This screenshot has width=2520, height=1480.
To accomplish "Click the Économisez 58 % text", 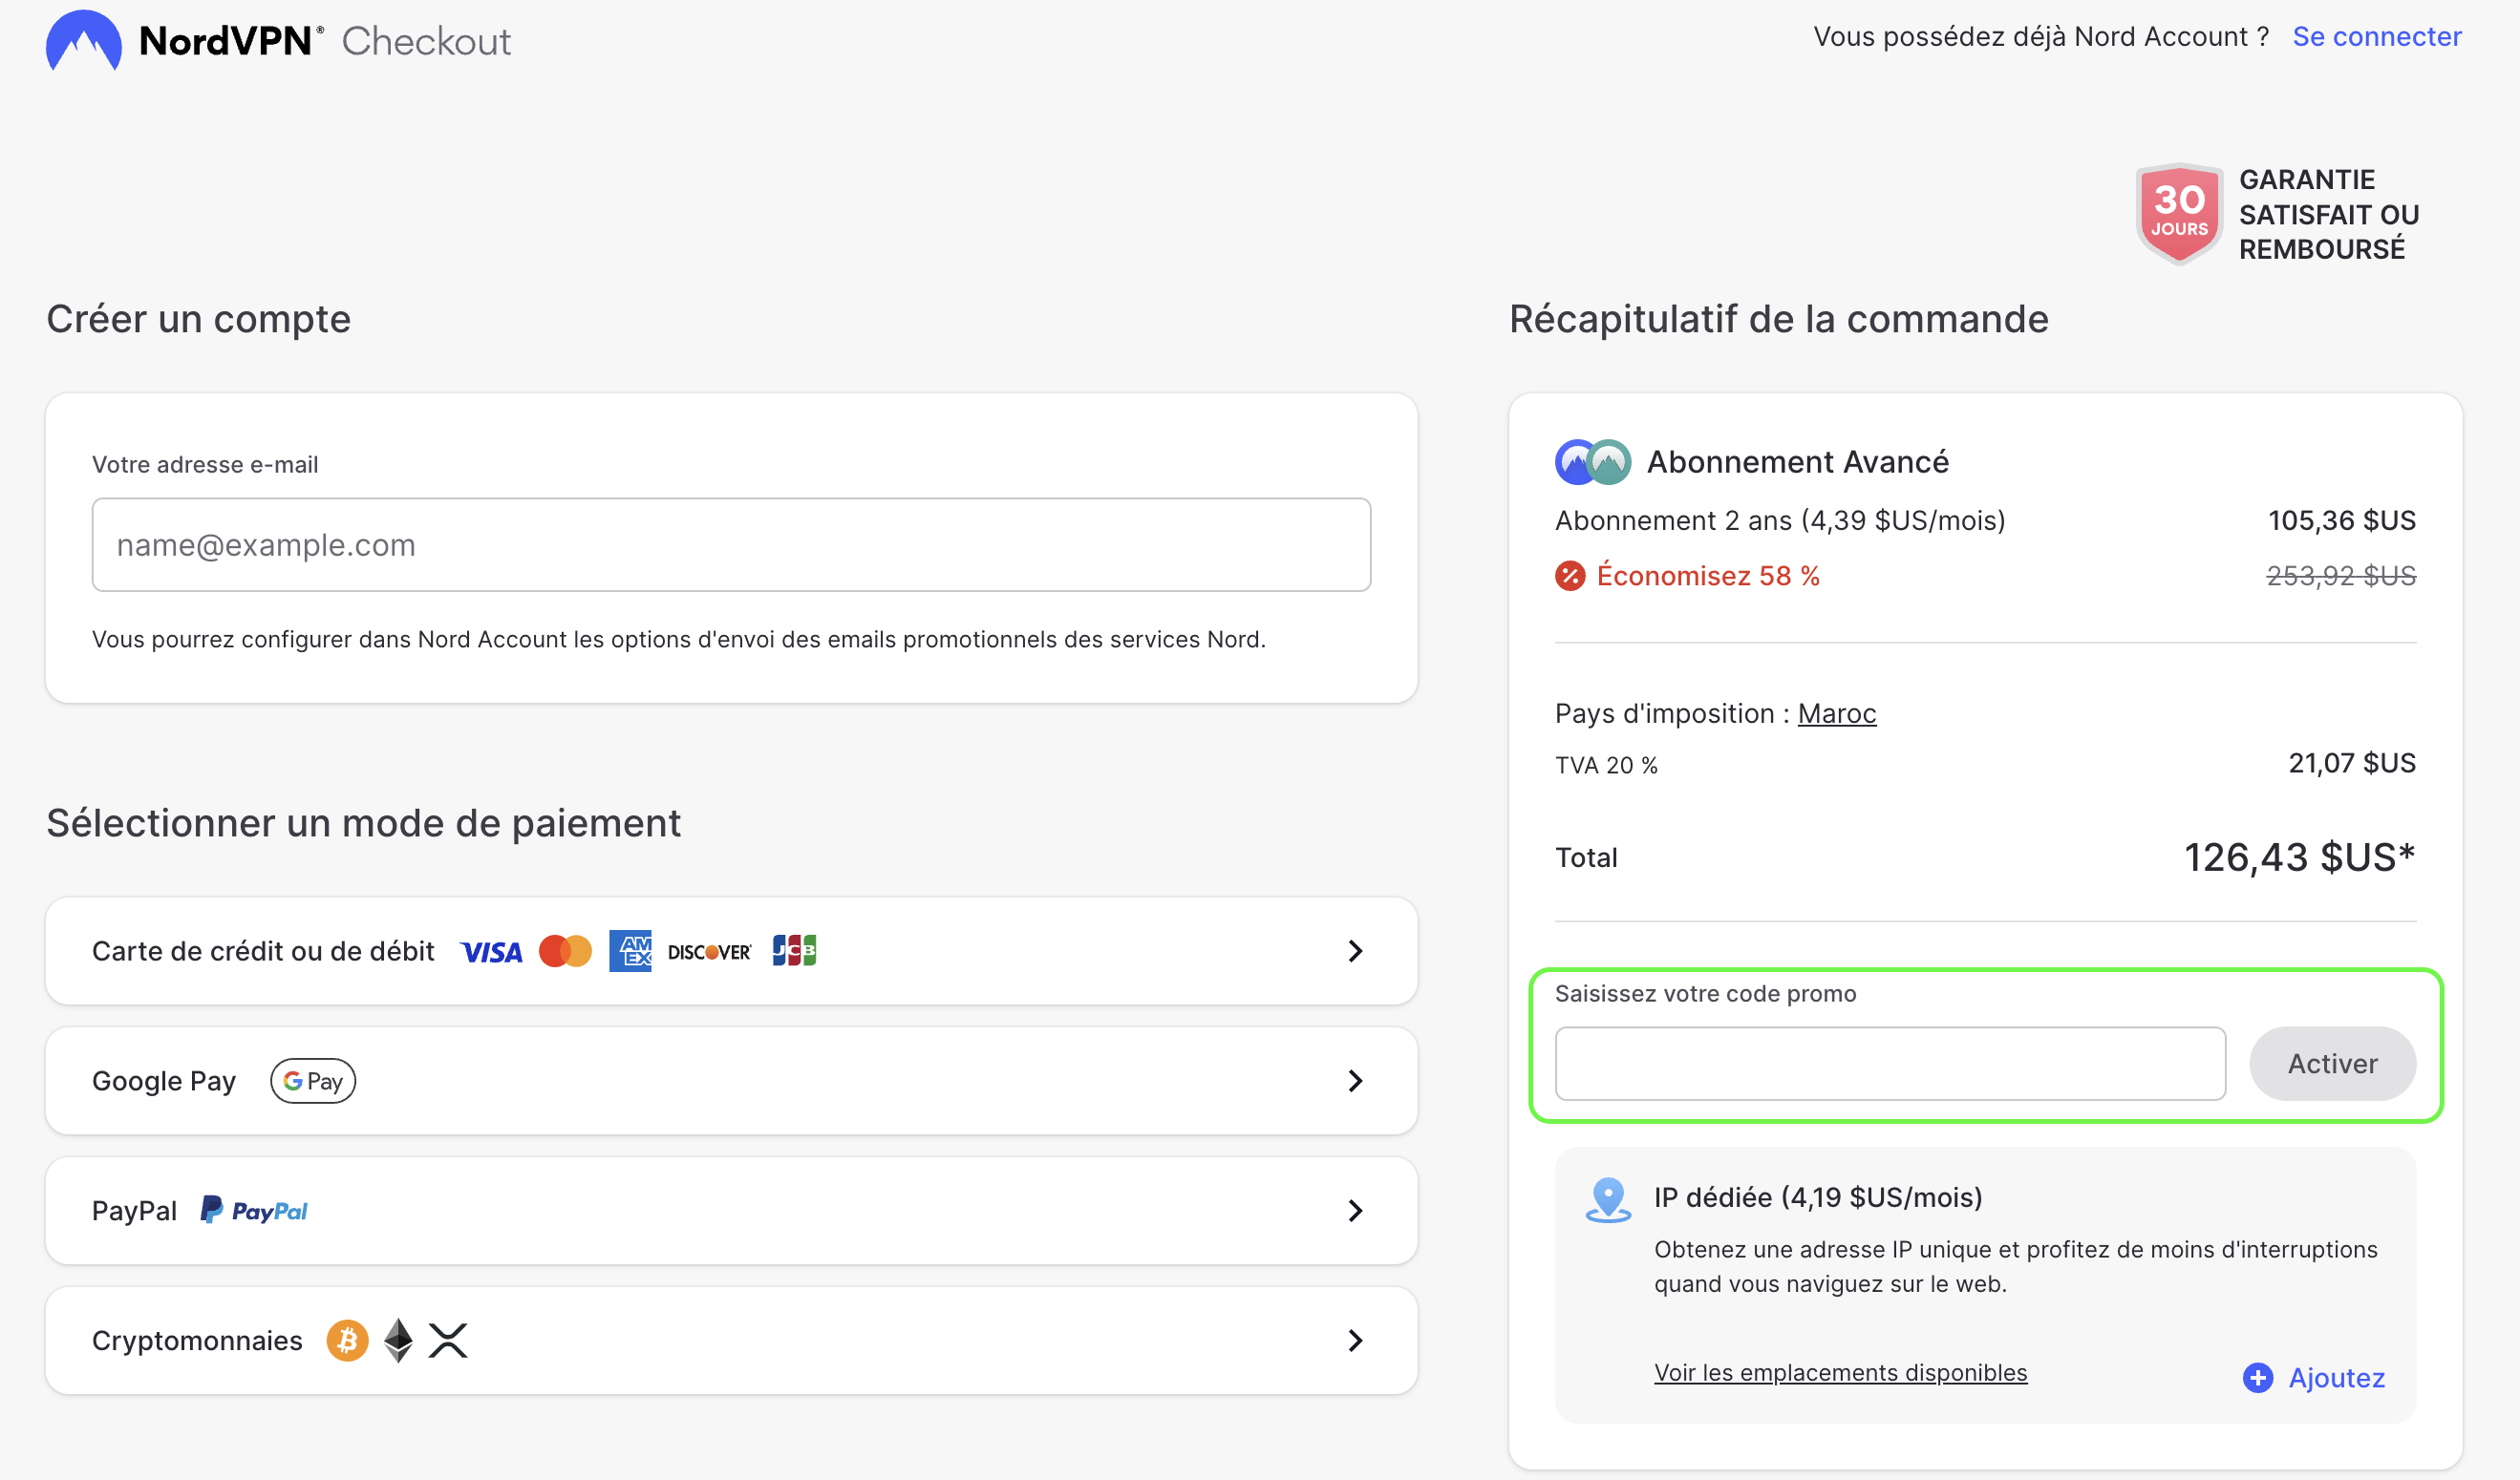I will click(x=1708, y=577).
